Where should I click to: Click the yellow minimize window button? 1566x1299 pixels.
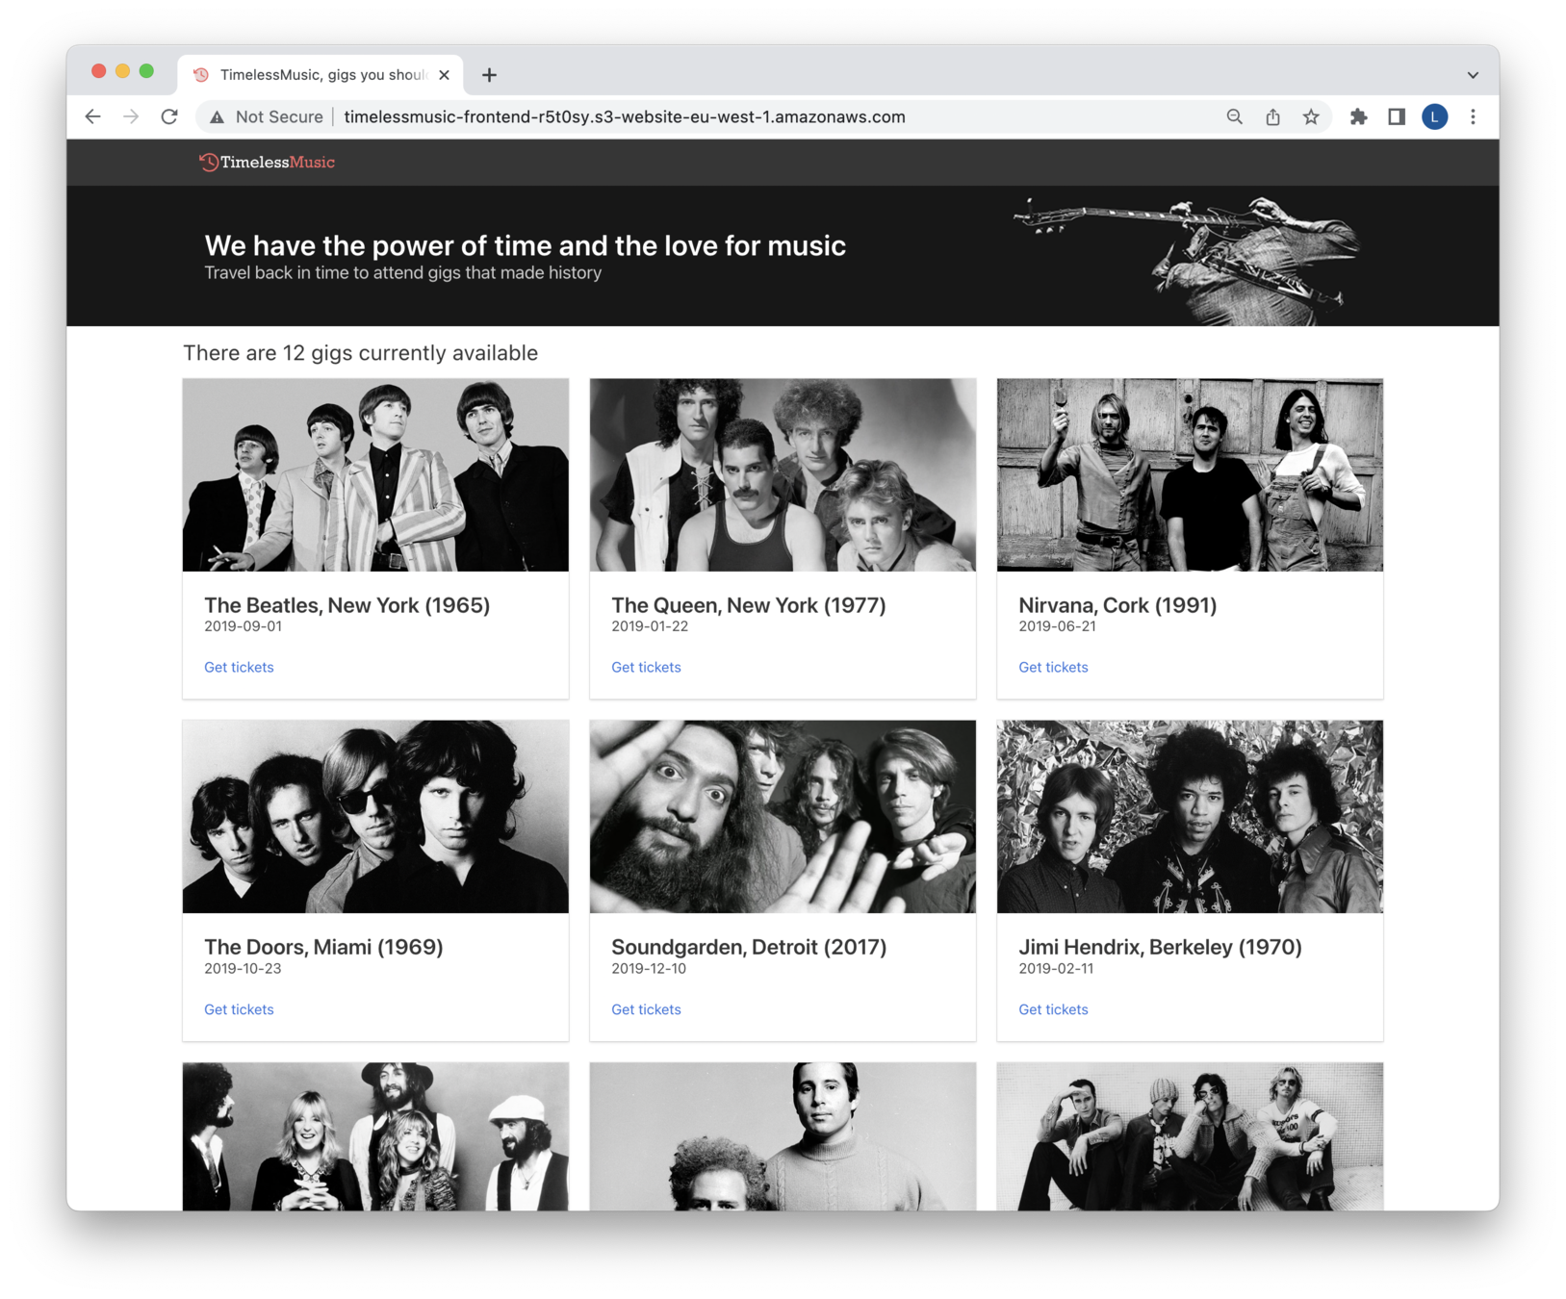pyautogui.click(x=122, y=70)
